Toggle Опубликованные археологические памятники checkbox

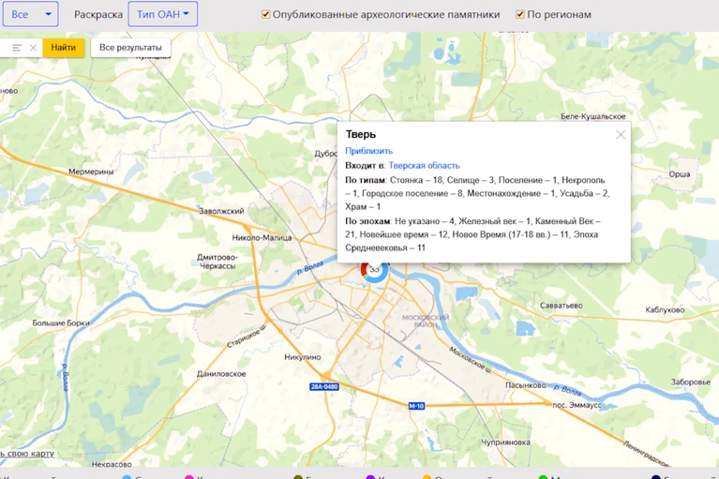tap(266, 14)
